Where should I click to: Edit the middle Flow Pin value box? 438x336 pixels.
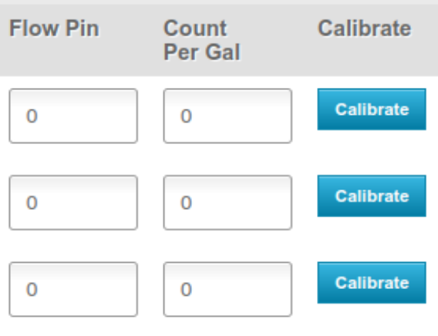(x=73, y=203)
